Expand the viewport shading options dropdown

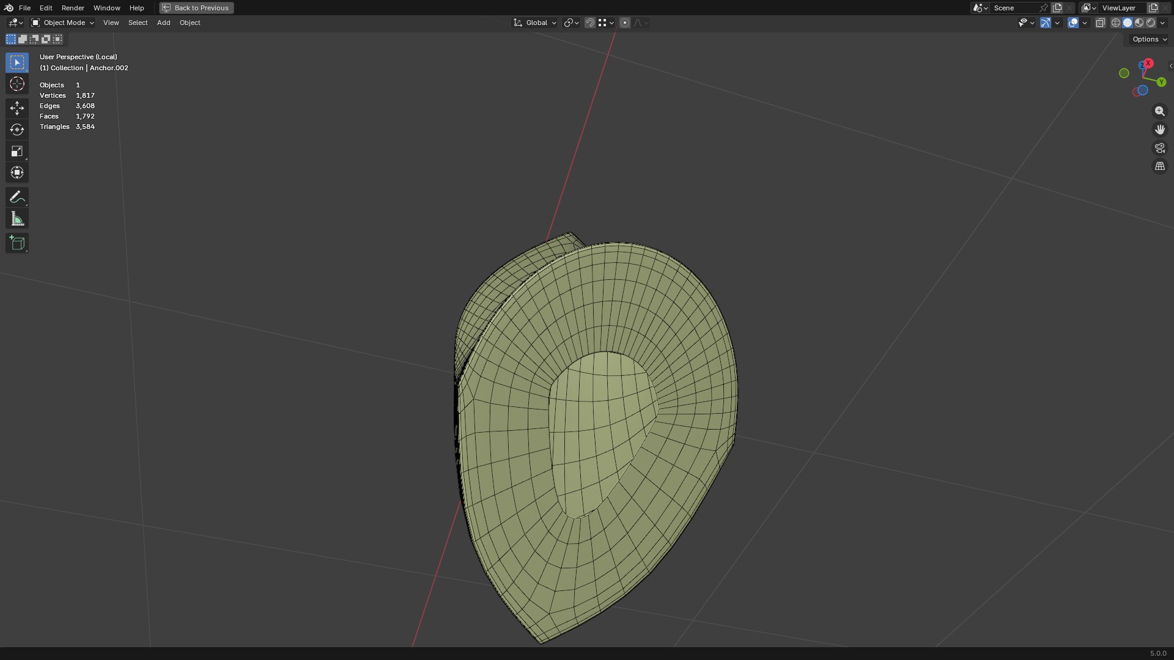point(1162,23)
